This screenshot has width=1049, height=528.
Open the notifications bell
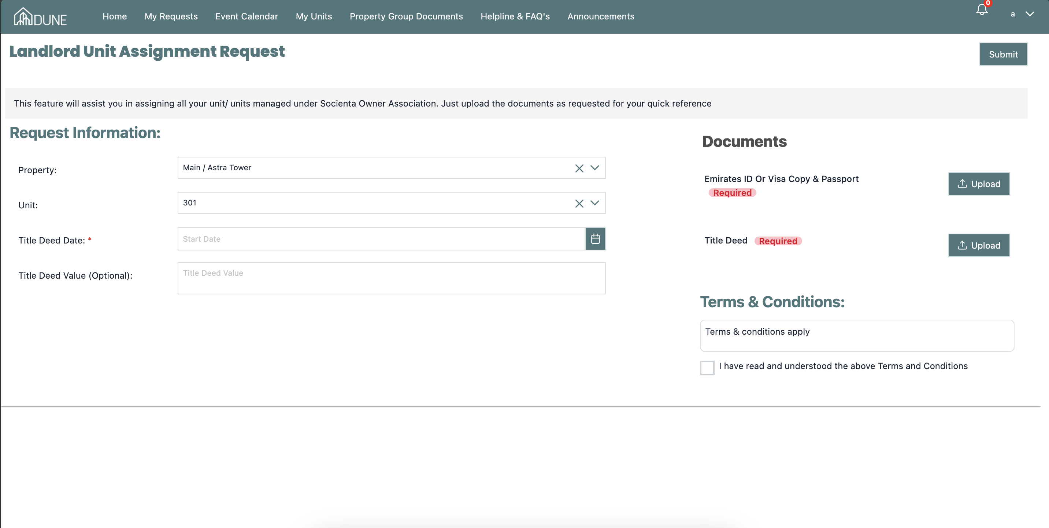tap(982, 10)
